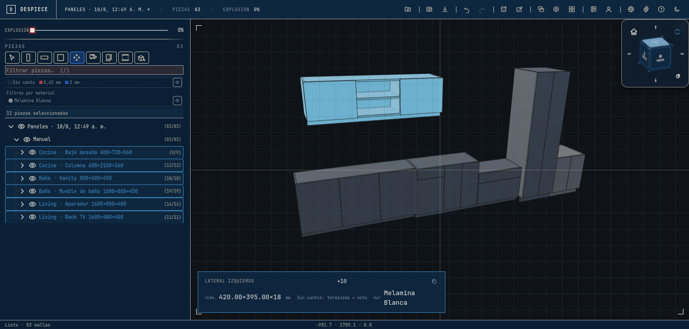
Task: Click the download/export arrow icon
Action: 445,9
